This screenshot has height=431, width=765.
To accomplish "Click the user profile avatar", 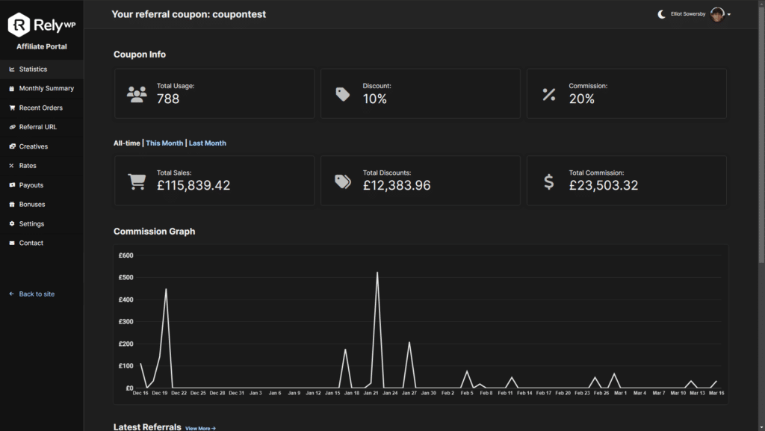I will (717, 14).
